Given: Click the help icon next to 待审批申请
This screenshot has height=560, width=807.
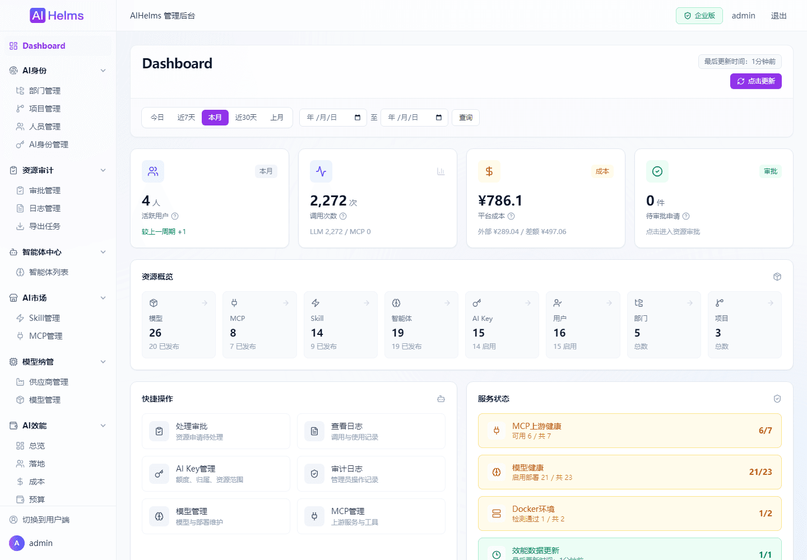Looking at the screenshot, I should coord(686,216).
